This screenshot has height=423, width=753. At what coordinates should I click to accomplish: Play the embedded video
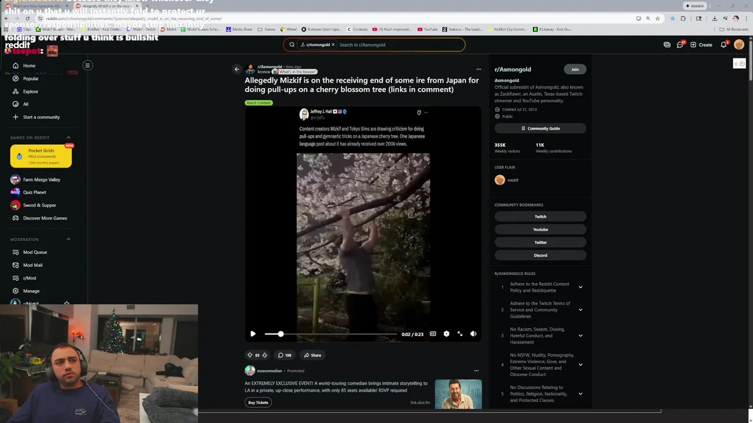click(253, 334)
